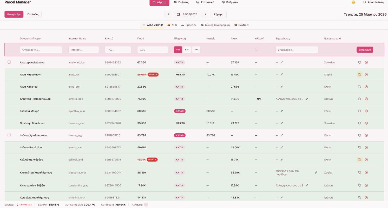
Task: Delete the Δήμητρα Παπαδοπούλου parcel
Action: tap(366, 99)
